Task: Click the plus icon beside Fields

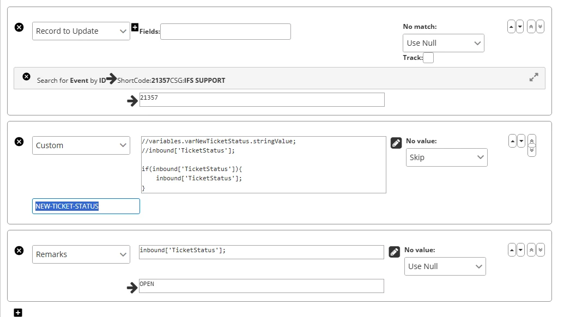Action: coord(135,27)
